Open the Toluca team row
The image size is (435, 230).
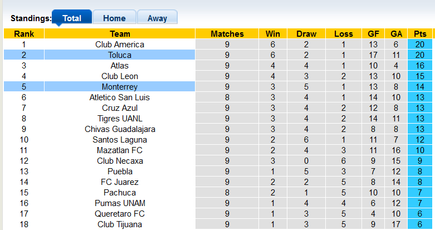coord(120,55)
